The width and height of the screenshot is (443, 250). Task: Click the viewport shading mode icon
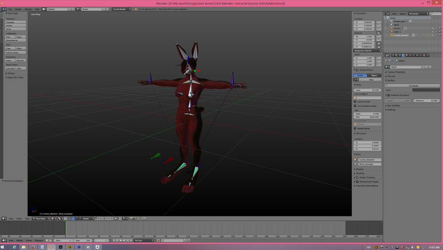click(x=53, y=219)
